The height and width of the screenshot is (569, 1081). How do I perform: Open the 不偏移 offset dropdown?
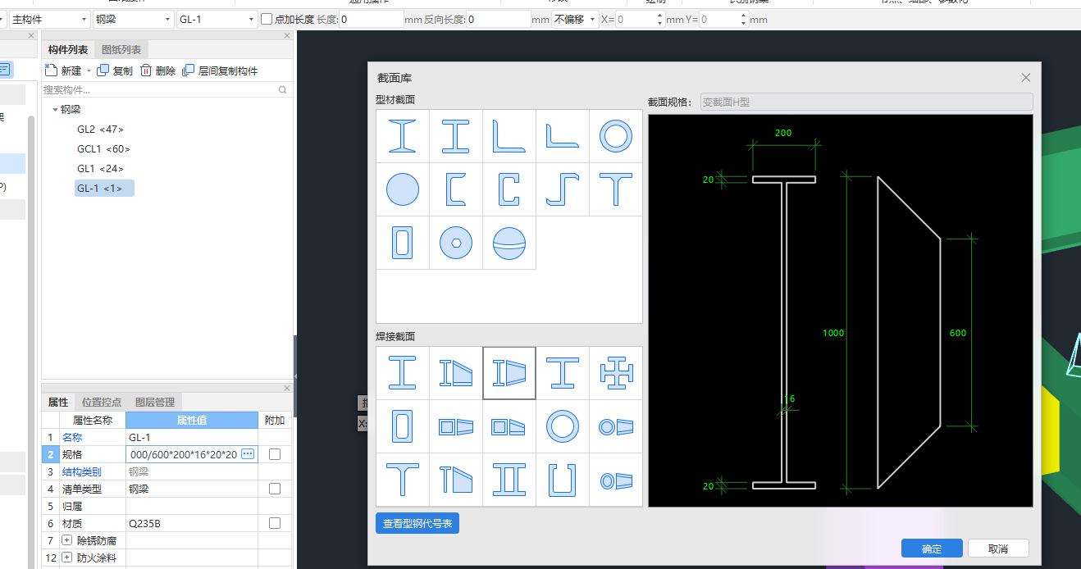[575, 19]
